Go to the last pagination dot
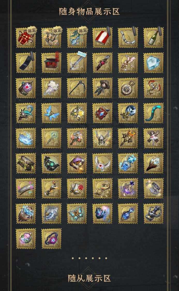The height and width of the screenshot is (291, 179). [106, 258]
